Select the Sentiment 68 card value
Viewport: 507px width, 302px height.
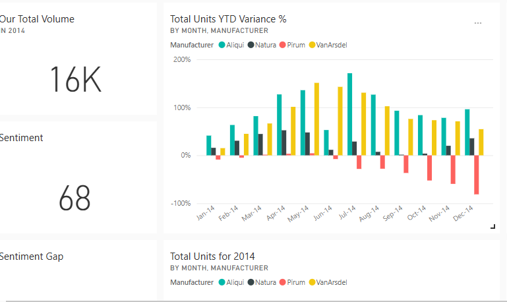[75, 198]
